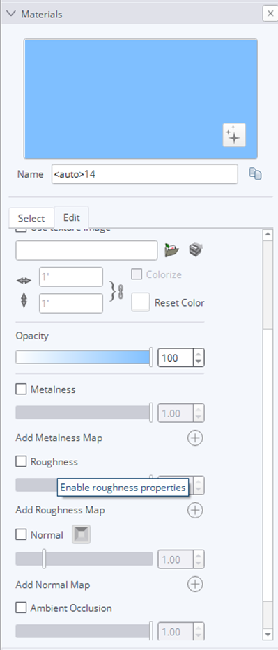Screen dimensions: 278x650
Task: Click the Add Normal Map plus icon
Action: (x=195, y=584)
